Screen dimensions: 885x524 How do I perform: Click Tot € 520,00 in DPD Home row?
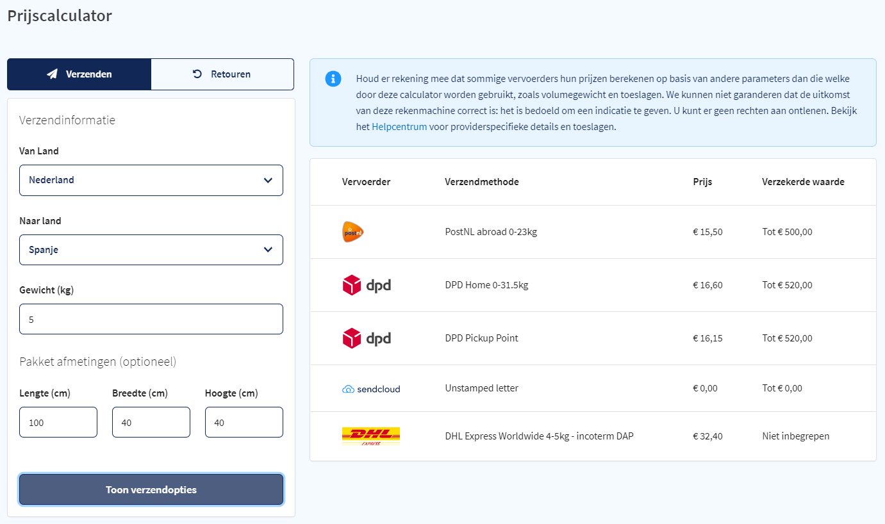coord(787,285)
